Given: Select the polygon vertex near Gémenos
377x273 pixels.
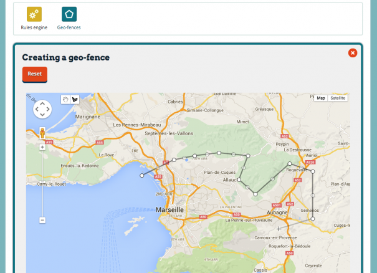Looking at the screenshot, I should [x=313, y=219].
